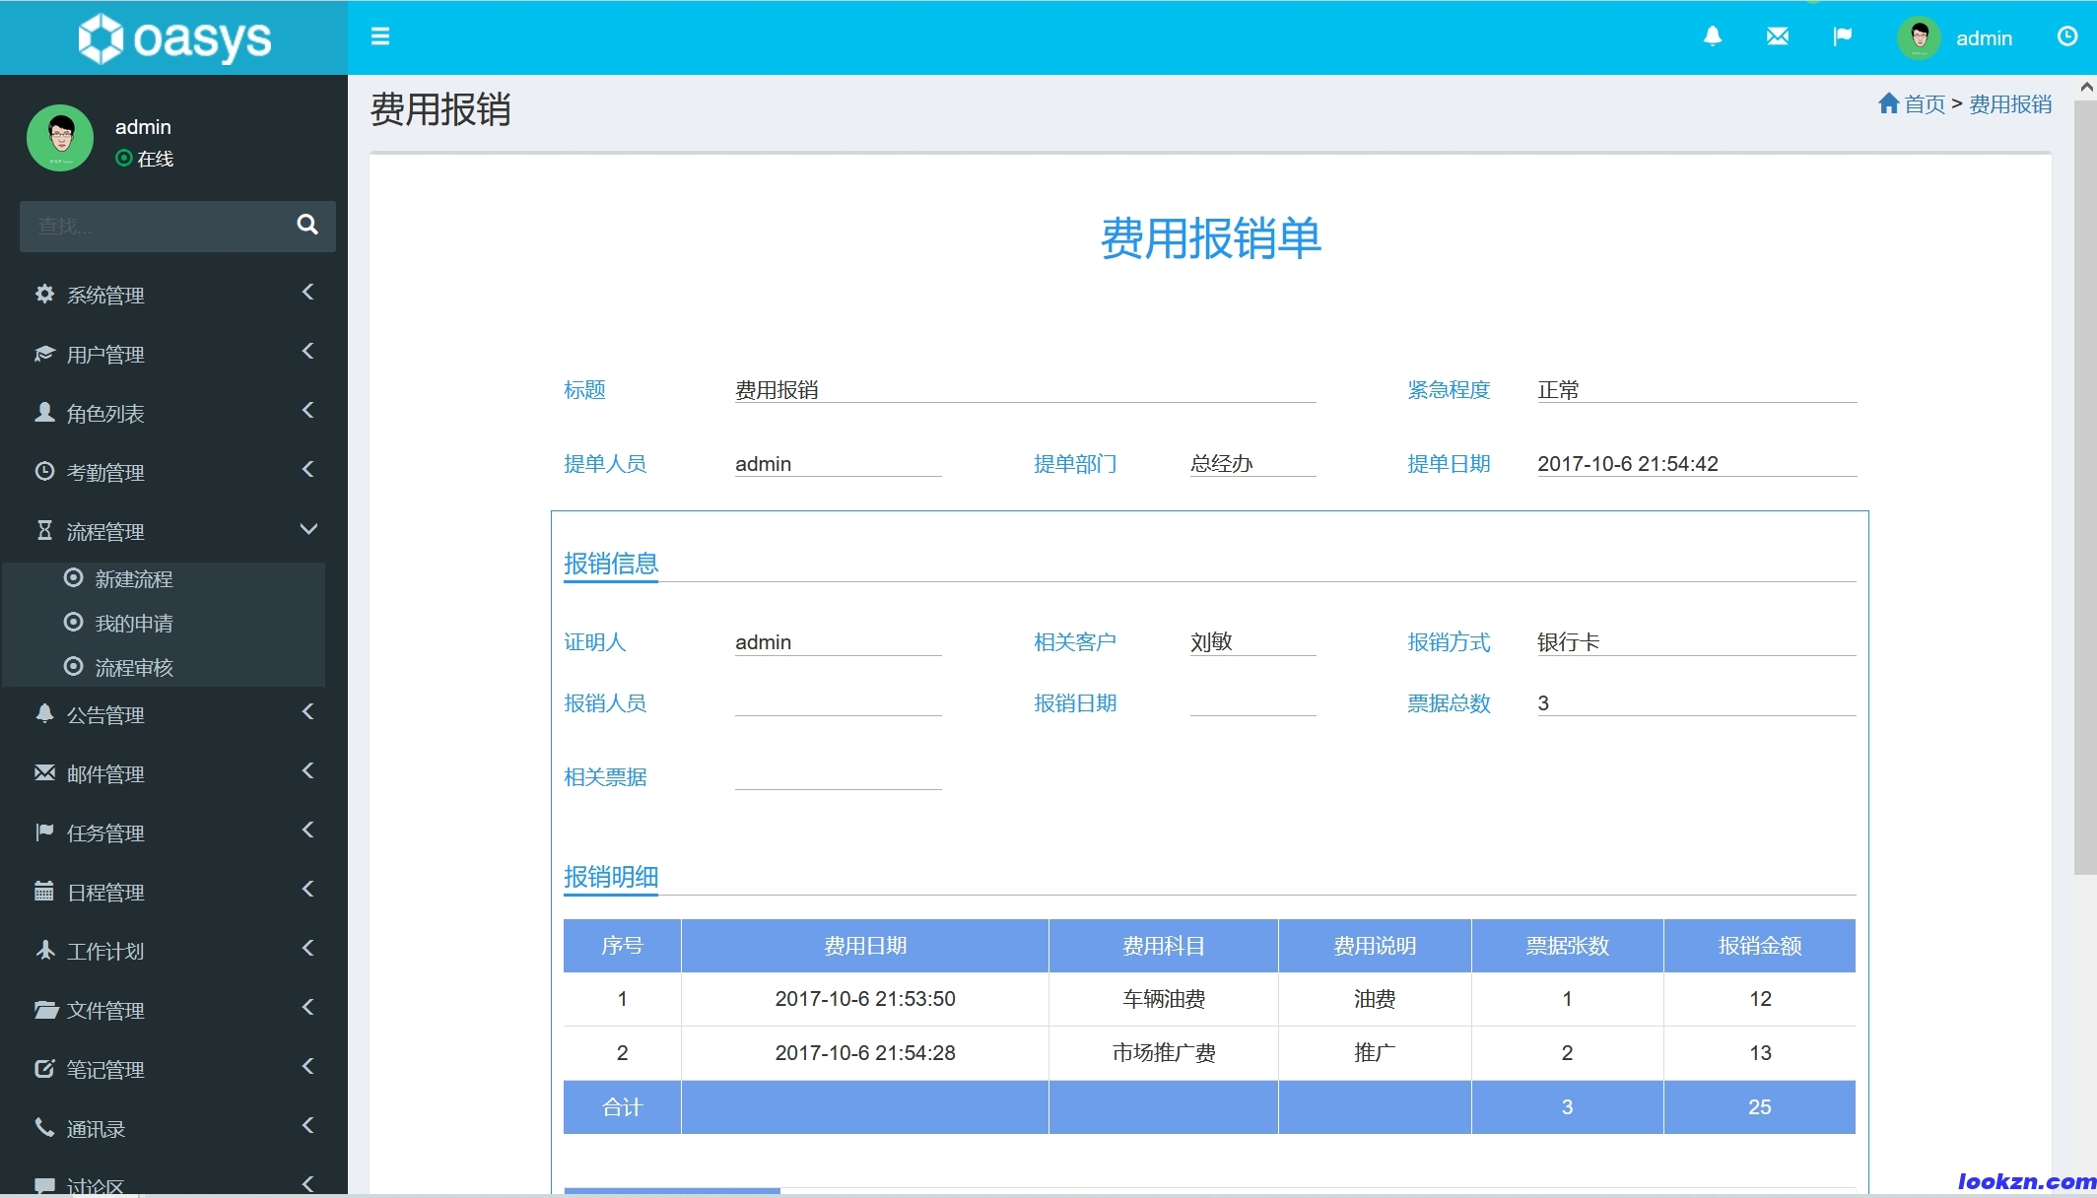
Task: Click the phone icon for 通讯录
Action: (x=44, y=1127)
